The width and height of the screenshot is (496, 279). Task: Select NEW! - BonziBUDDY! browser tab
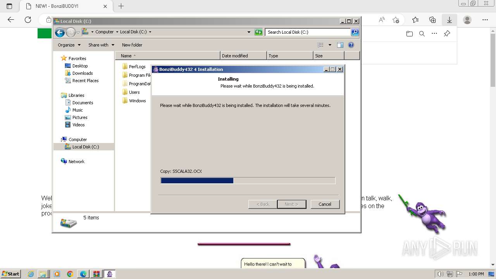coord(65,6)
